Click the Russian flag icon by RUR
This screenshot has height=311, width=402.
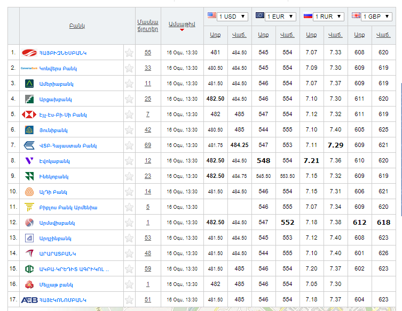pyautogui.click(x=308, y=15)
